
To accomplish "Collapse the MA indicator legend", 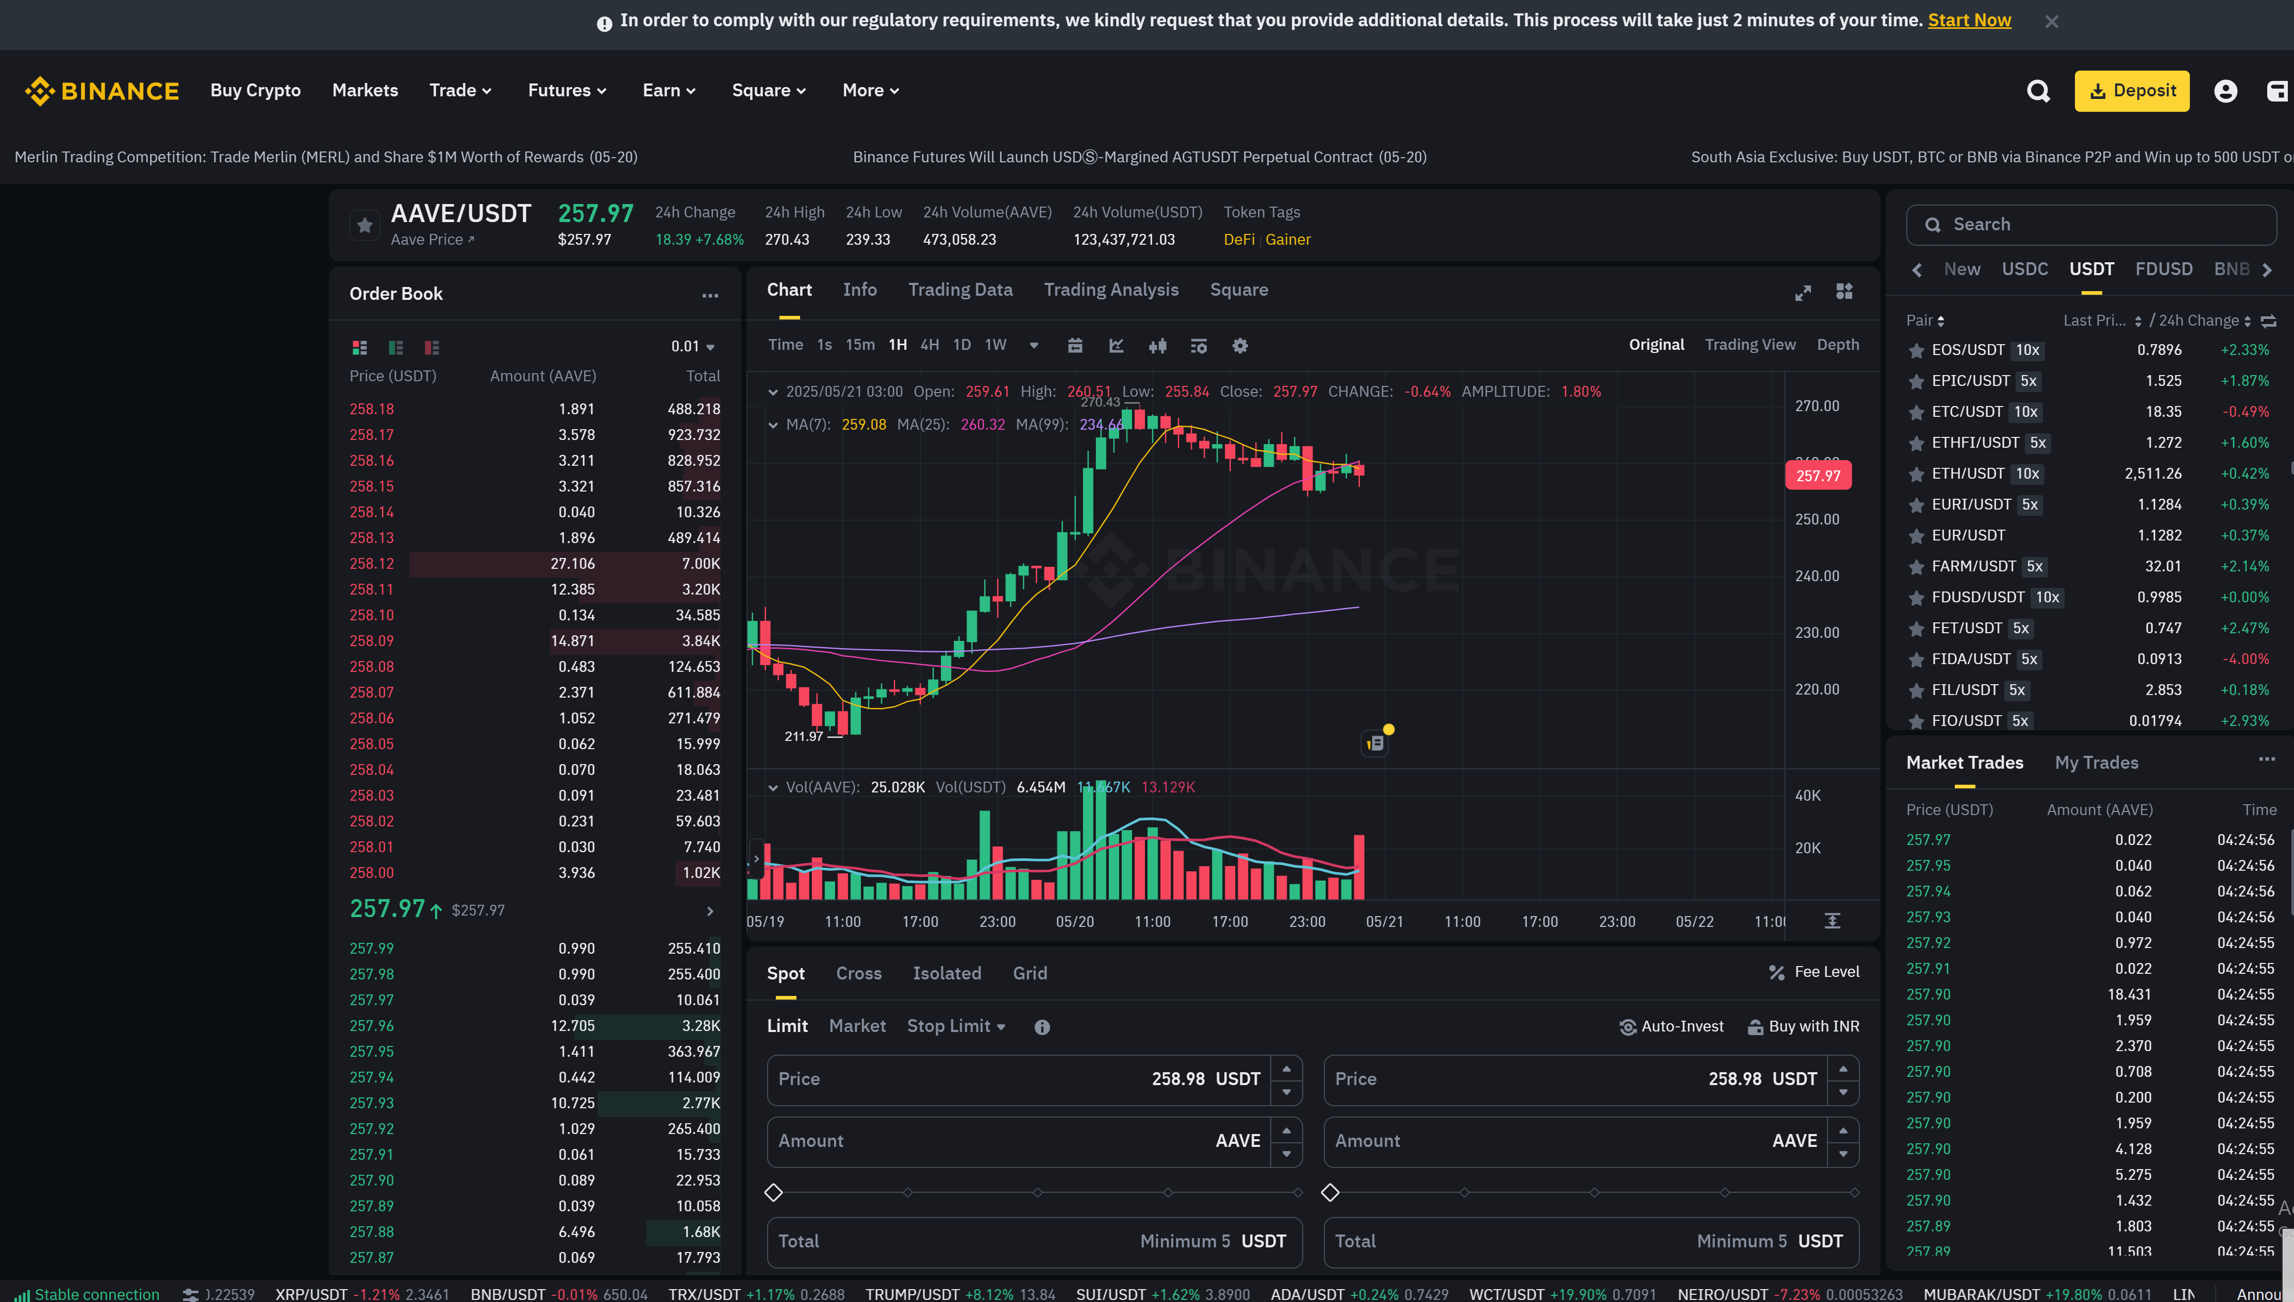I will click(x=773, y=425).
